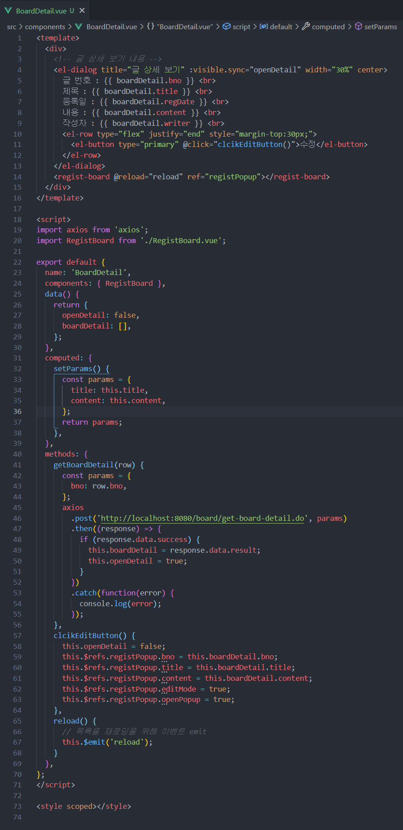Click this.title on line 34
This screenshot has height=830, width=403.
pyautogui.click(x=123, y=391)
